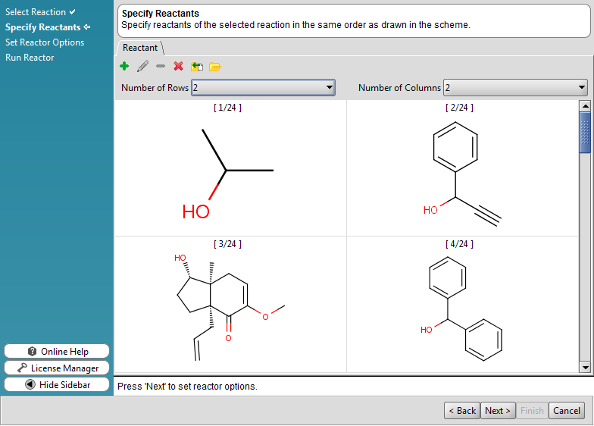Hide the sidebar
This screenshot has height=426, width=594.
57,385
